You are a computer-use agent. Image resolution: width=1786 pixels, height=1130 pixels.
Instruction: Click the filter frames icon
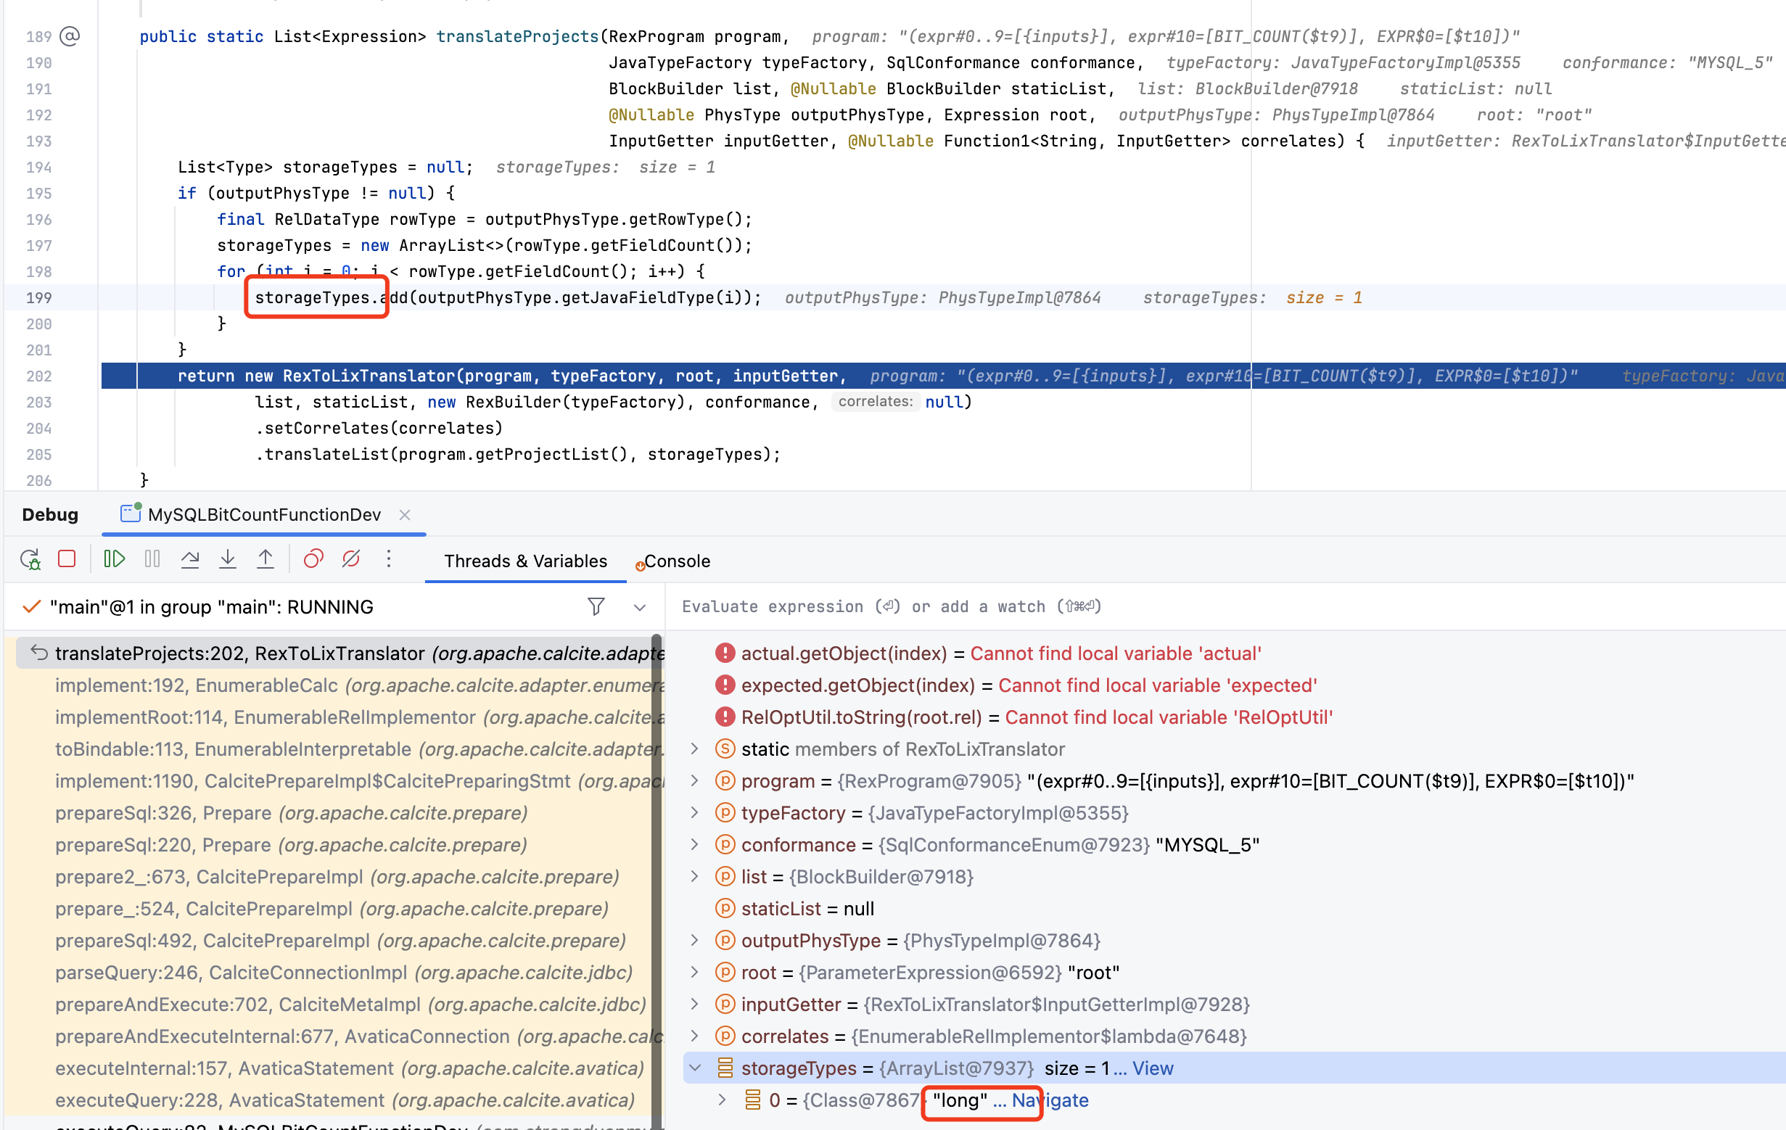click(596, 607)
